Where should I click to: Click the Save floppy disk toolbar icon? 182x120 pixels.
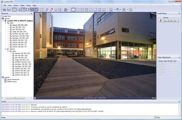click(x=9, y=10)
